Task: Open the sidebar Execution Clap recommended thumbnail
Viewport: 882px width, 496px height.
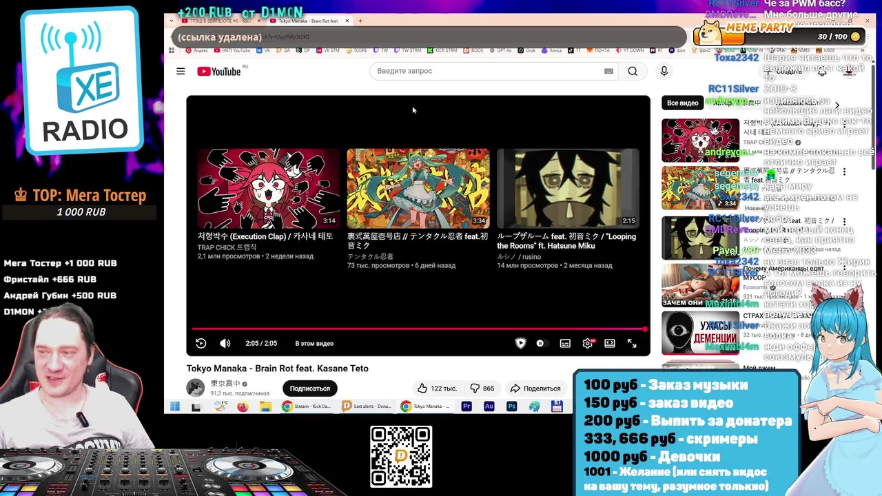Action: click(x=700, y=141)
